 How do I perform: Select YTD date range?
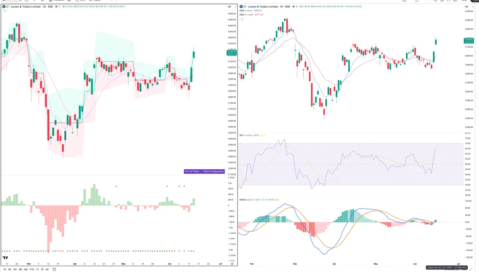pos(32,270)
